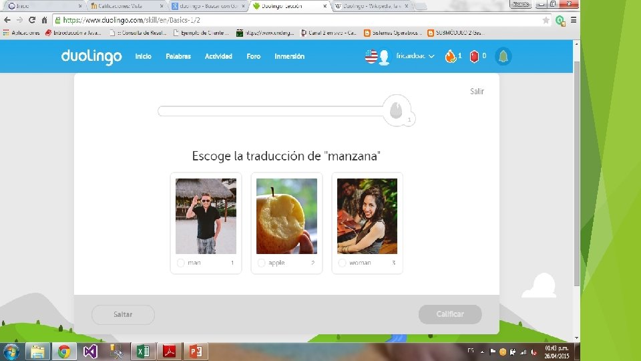The width and height of the screenshot is (641, 361).
Task: Open the red lingots gem icon
Action: (474, 56)
